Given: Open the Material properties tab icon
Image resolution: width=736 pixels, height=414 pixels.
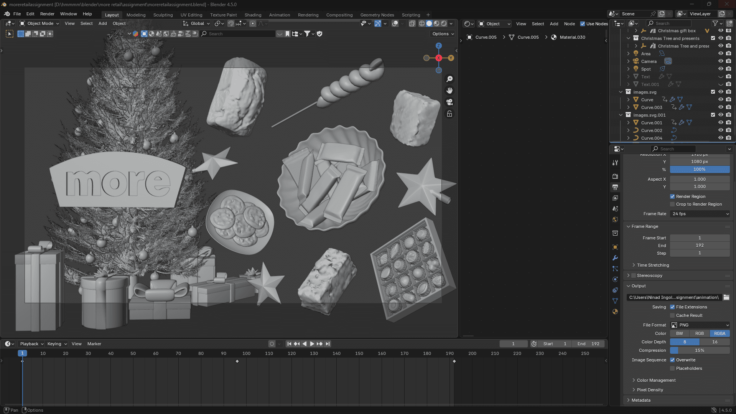Looking at the screenshot, I should 615,312.
